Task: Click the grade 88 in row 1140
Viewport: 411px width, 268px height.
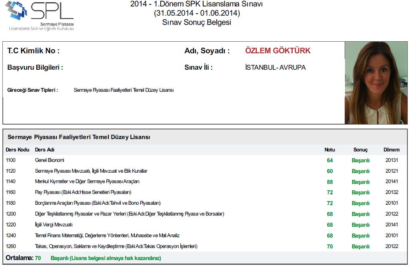Action: 330,182
